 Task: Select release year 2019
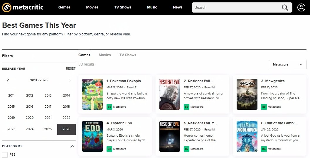(11, 118)
